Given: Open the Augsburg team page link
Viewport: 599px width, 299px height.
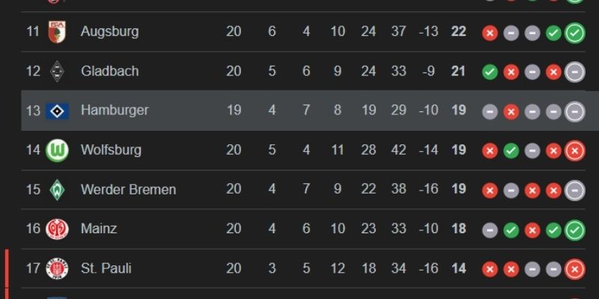Looking at the screenshot, I should coord(109,32).
